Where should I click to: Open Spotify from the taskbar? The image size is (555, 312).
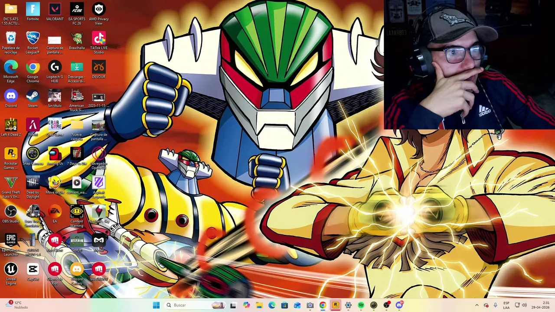click(x=361, y=305)
